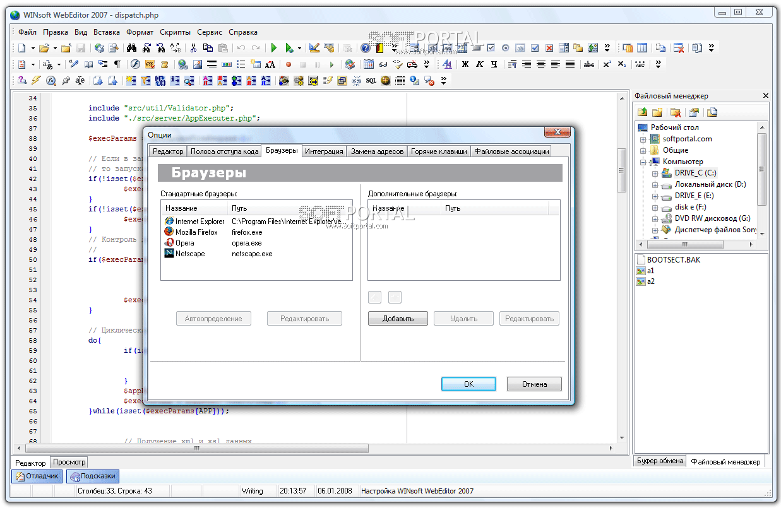Toggle bold Ж formatting

(x=465, y=64)
